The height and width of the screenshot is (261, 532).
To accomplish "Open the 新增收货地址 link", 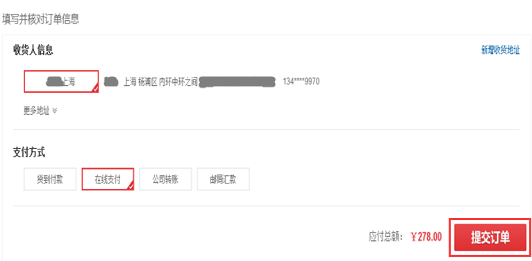I will pos(501,51).
